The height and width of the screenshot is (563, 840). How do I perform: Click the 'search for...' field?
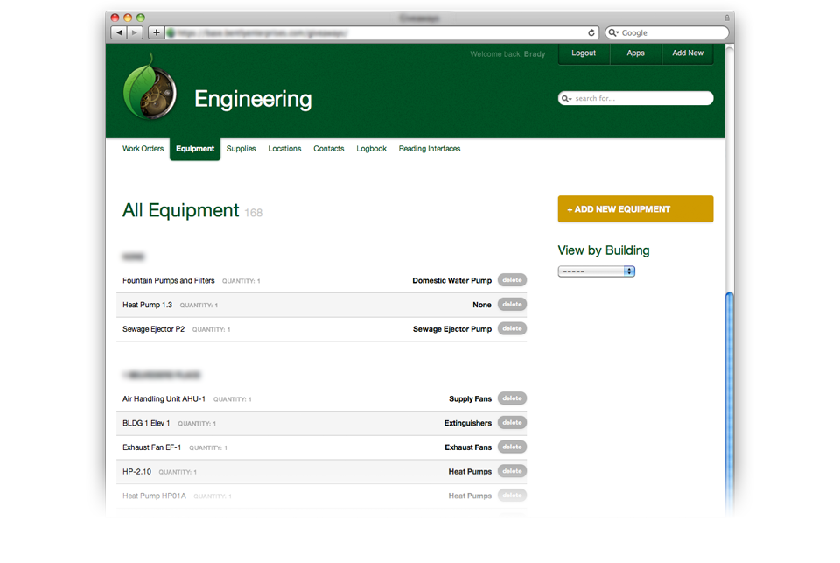636,98
